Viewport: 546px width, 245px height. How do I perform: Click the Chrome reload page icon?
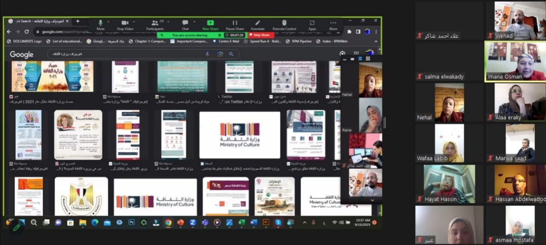point(26,32)
